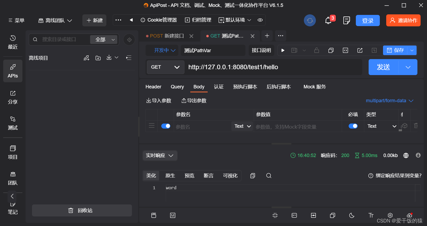This screenshot has height=226, width=427.
Task: Toggle the directory list collapse icon
Action: point(129,58)
